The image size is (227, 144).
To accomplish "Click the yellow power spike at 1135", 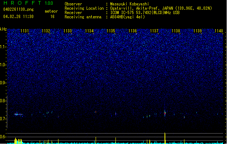I will tap(116, 141).
